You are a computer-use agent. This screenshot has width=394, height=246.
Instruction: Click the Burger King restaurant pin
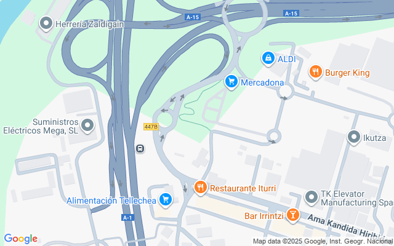pyautogui.click(x=316, y=73)
